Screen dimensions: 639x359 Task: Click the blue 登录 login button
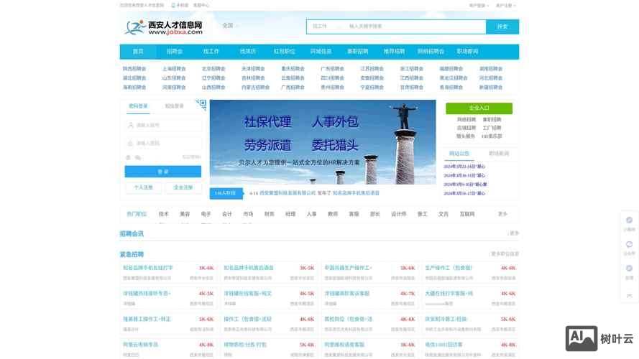point(163,172)
